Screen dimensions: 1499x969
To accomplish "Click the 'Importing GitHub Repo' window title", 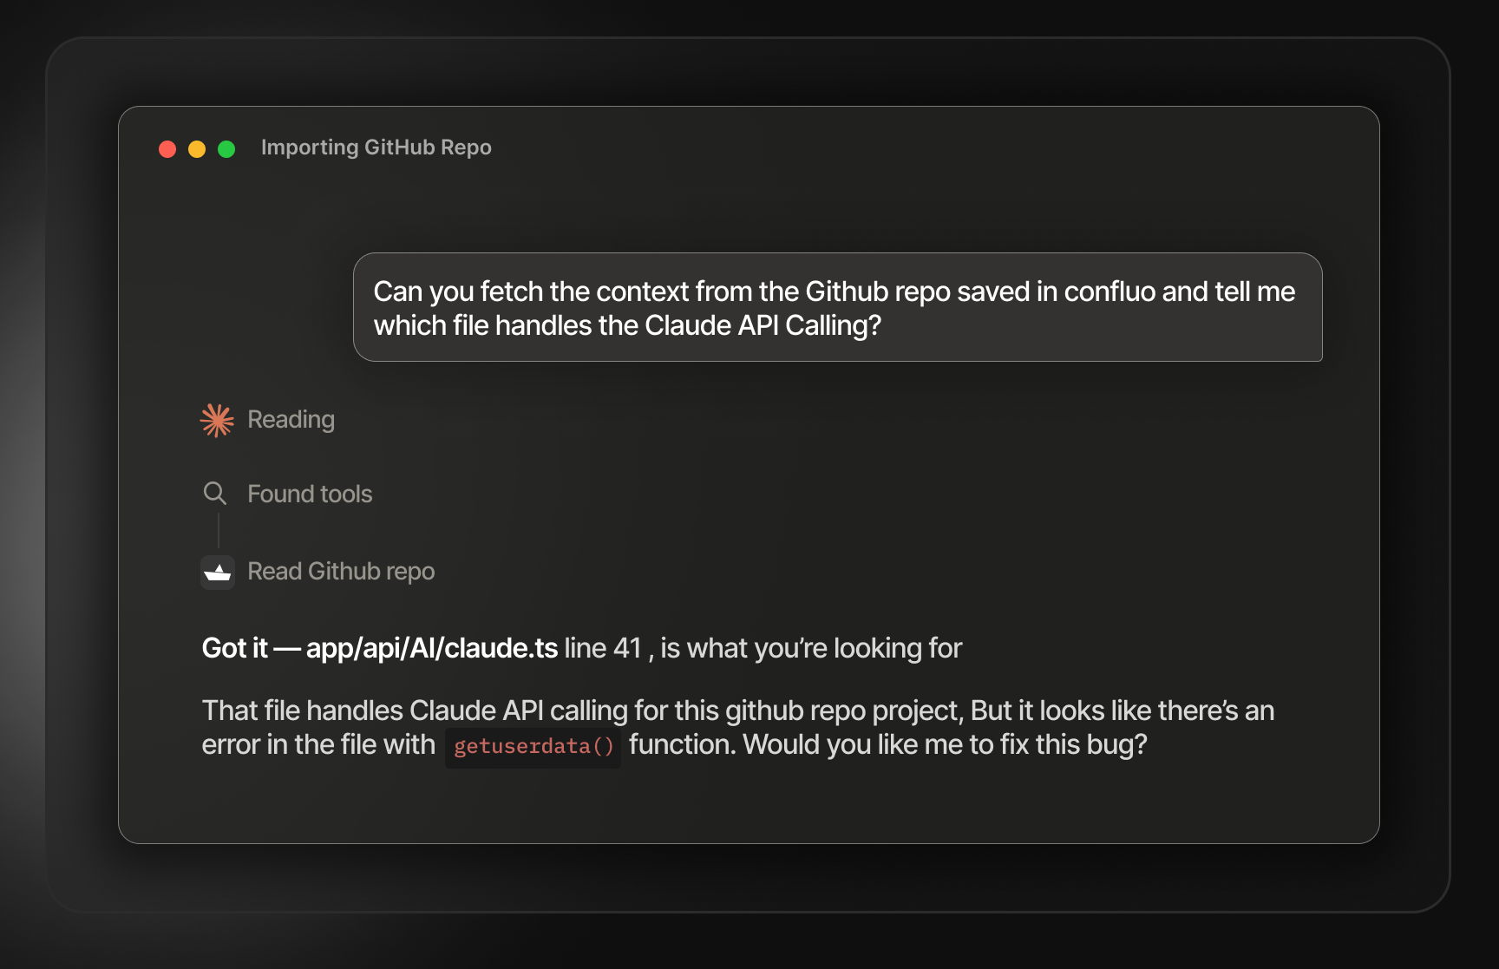I will [x=376, y=147].
